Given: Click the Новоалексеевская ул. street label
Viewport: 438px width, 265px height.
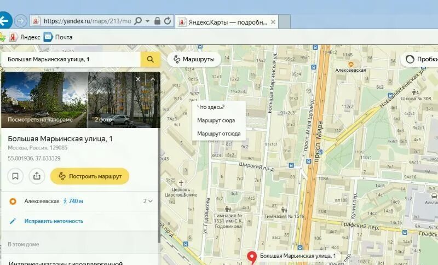Looking at the screenshot, I should pyautogui.click(x=404, y=88).
